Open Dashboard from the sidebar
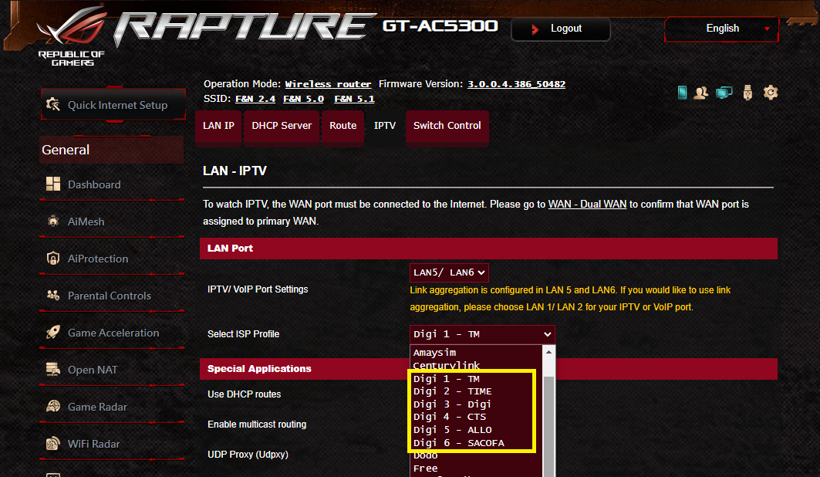The height and width of the screenshot is (477, 820). click(94, 184)
